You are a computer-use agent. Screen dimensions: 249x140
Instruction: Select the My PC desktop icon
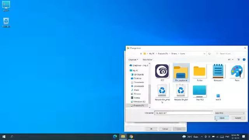coord(6,6)
